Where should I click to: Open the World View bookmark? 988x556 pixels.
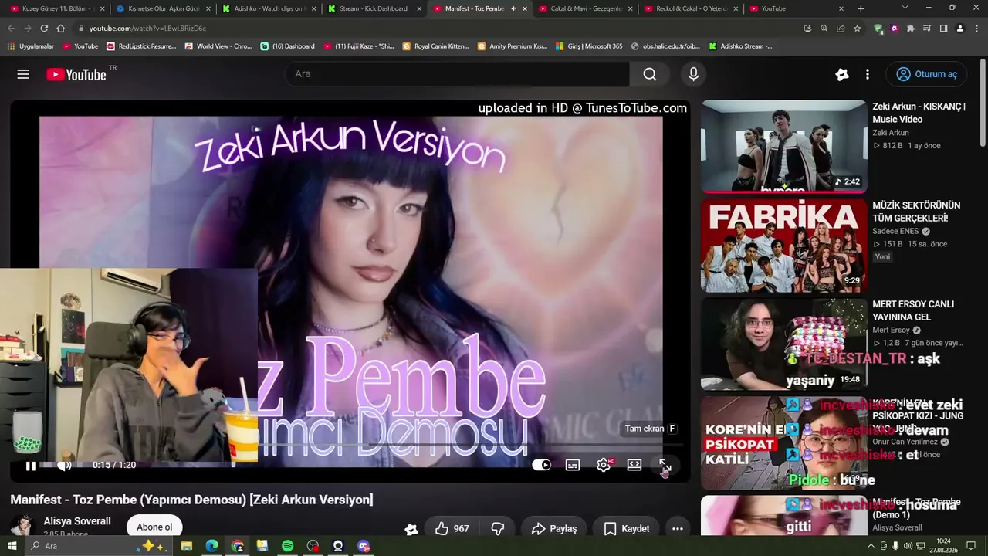click(218, 46)
